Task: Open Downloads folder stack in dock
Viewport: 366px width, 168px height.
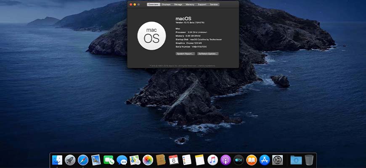Action: pos(296,160)
